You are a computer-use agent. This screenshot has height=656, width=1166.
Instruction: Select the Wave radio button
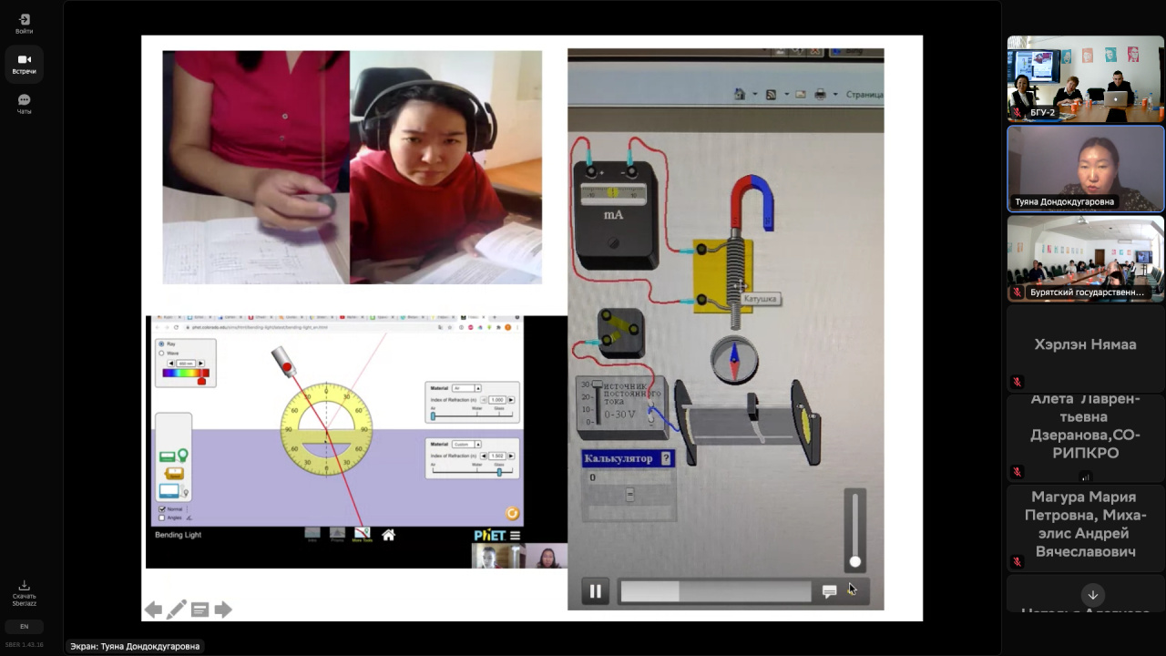coord(162,353)
